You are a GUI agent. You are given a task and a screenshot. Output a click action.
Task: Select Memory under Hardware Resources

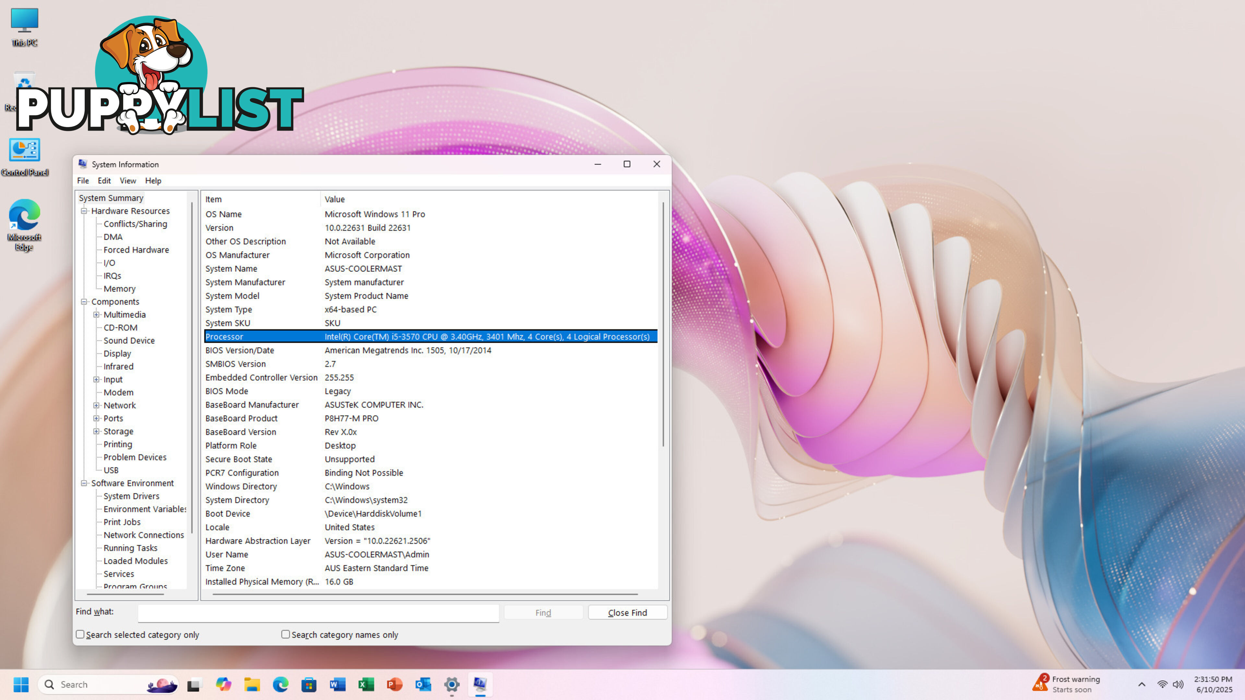[119, 289]
